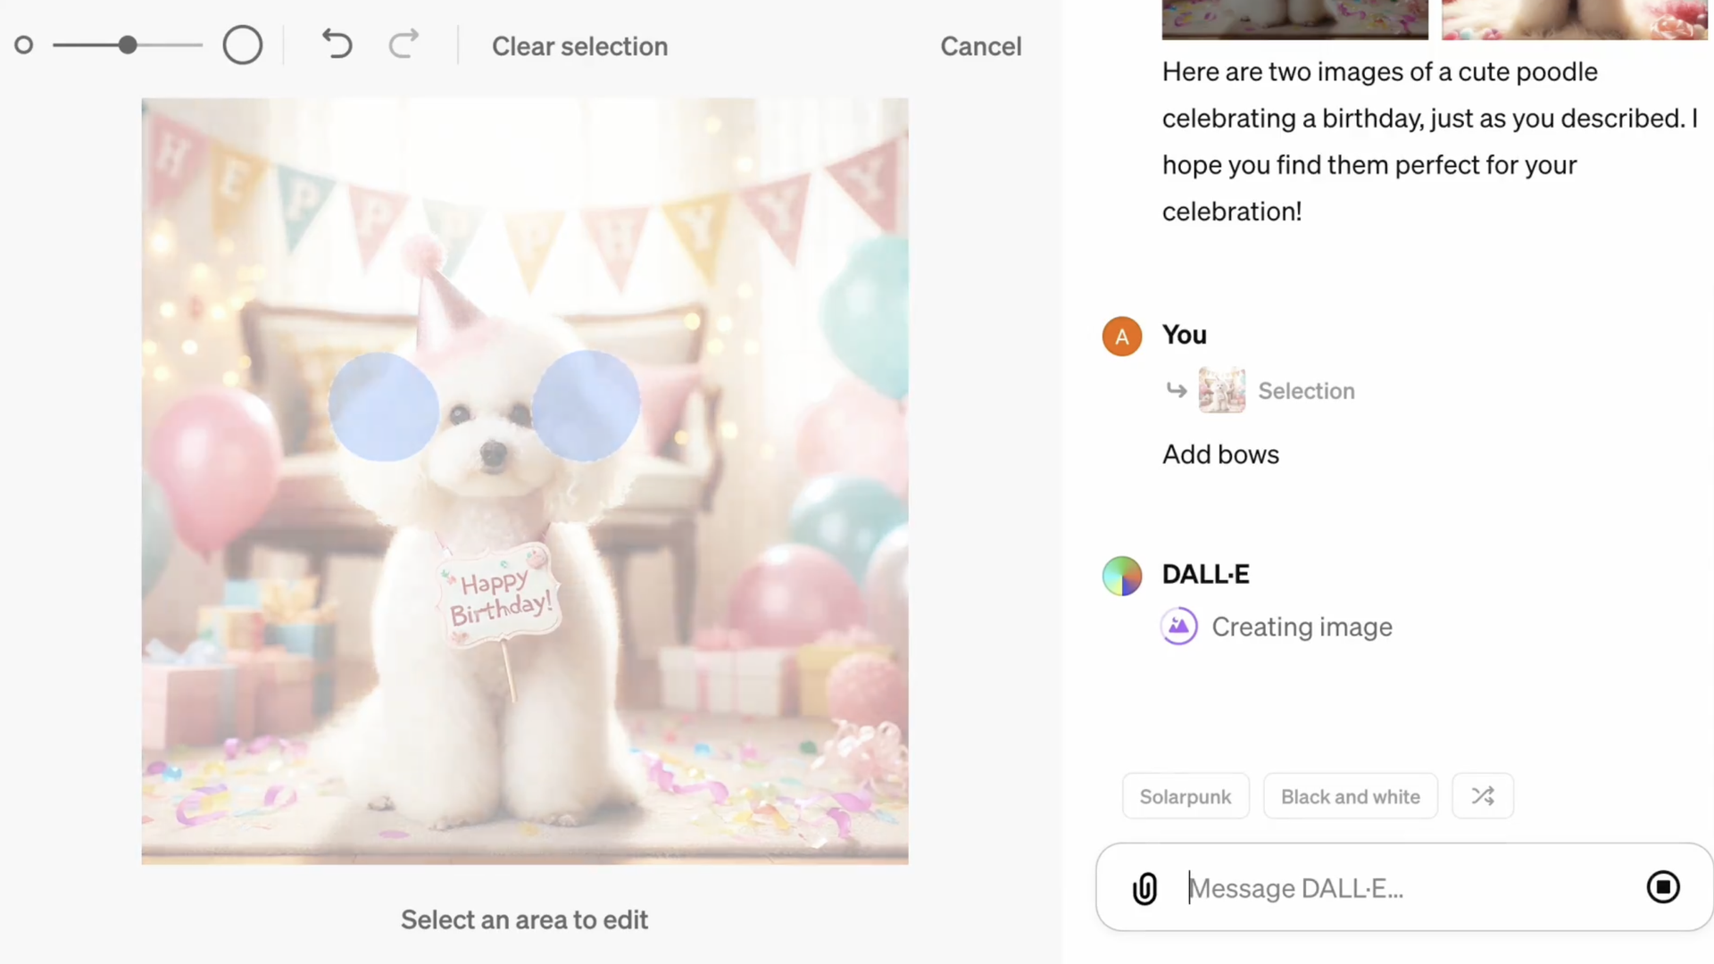This screenshot has height=964, width=1714.
Task: Click the large brush size preview circle
Action: point(242,45)
